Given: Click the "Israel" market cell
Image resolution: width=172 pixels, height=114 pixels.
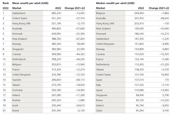Looking at the screenshot, I should click(15, 105).
